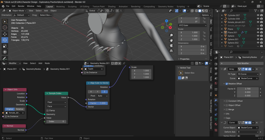Hide Cylinder.007 in the outliner

(x=258, y=15)
